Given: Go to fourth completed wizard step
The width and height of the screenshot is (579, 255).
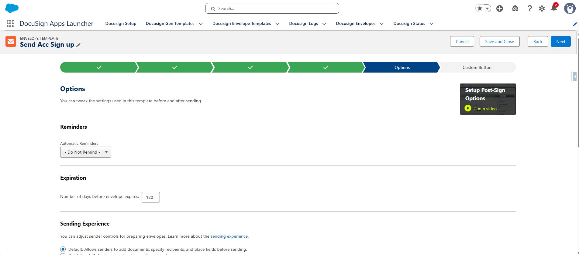Looking at the screenshot, I should (x=326, y=67).
